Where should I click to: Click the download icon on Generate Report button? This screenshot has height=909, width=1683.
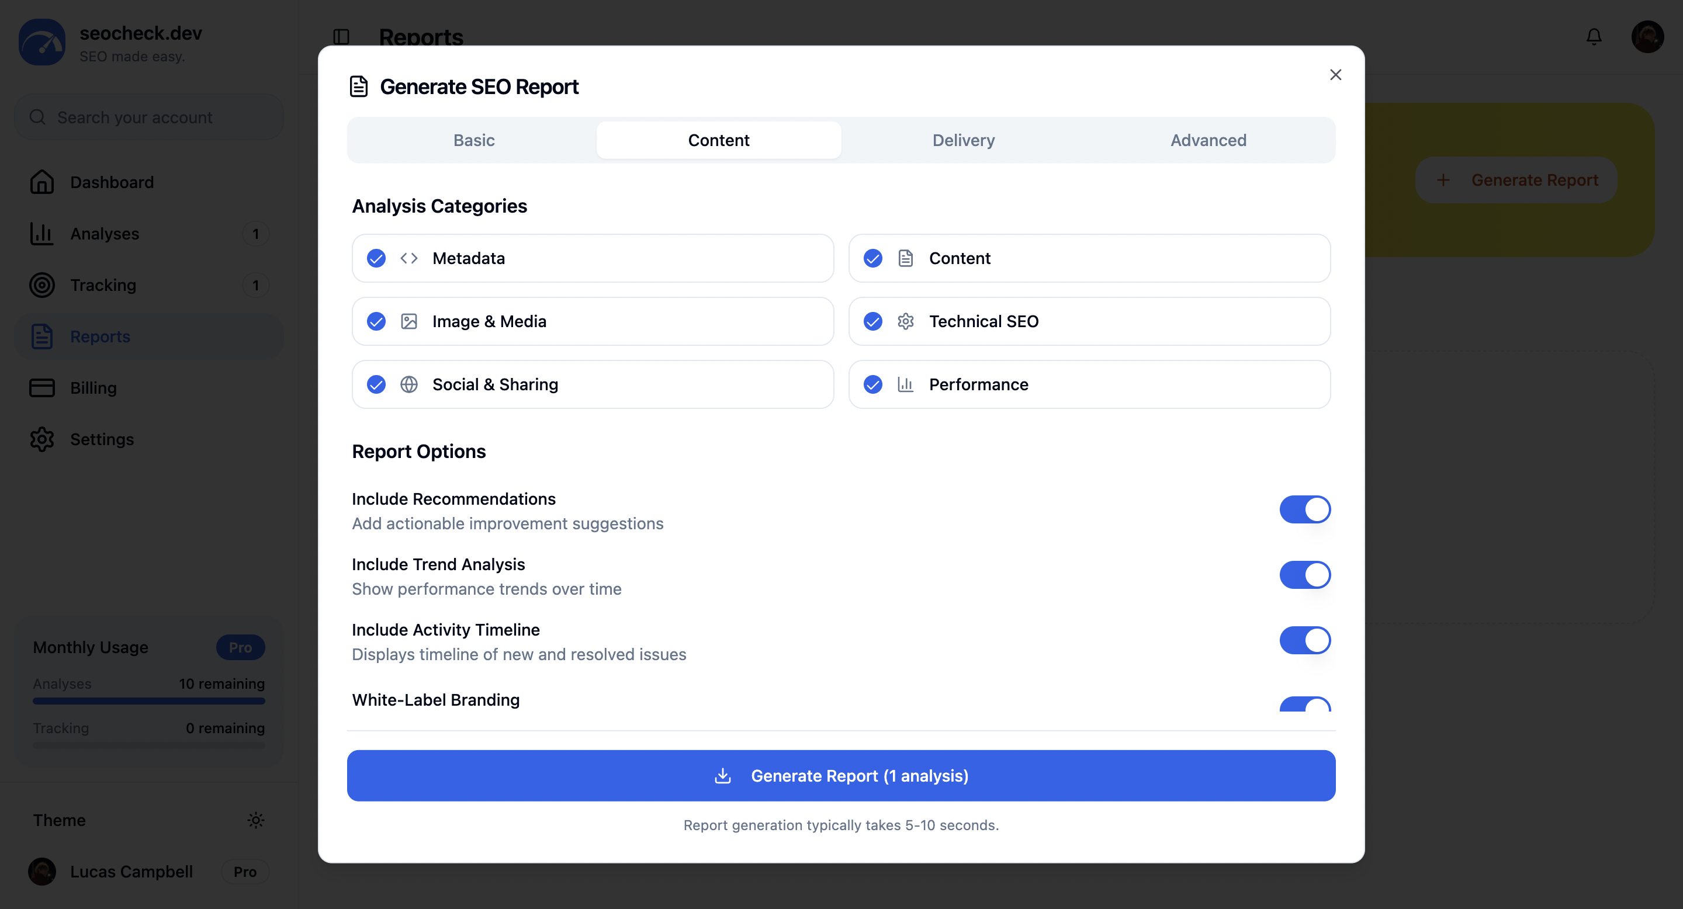click(x=723, y=776)
